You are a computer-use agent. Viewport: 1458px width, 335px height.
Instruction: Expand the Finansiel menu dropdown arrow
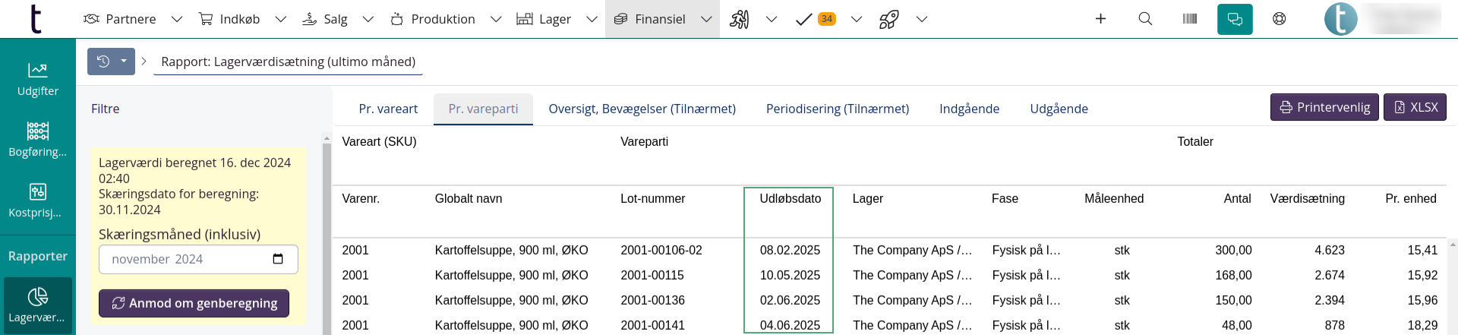coord(706,19)
